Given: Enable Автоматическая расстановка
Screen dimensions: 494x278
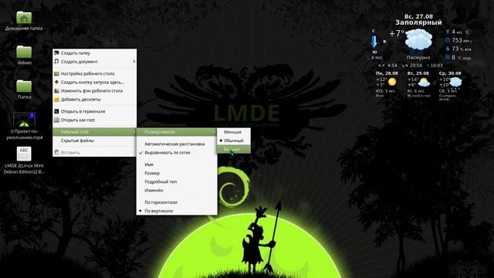Looking at the screenshot, I should pos(177,144).
